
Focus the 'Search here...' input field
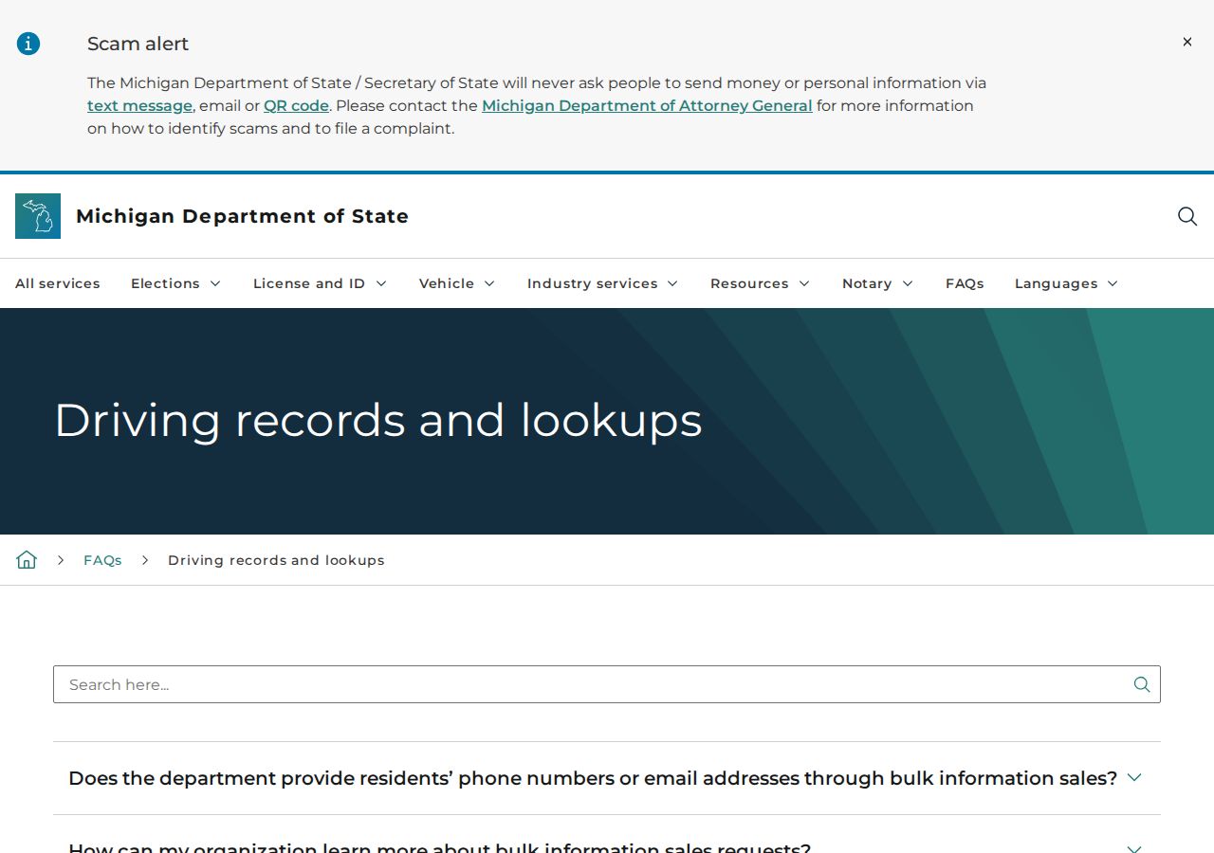pos(607,684)
